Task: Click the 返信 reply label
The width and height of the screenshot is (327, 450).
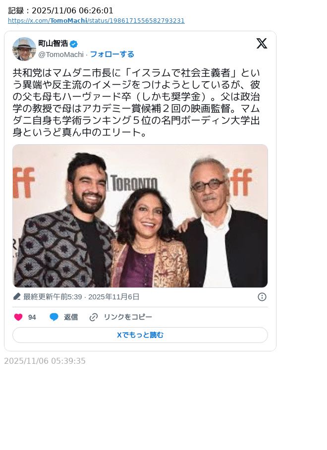Action: 70,317
